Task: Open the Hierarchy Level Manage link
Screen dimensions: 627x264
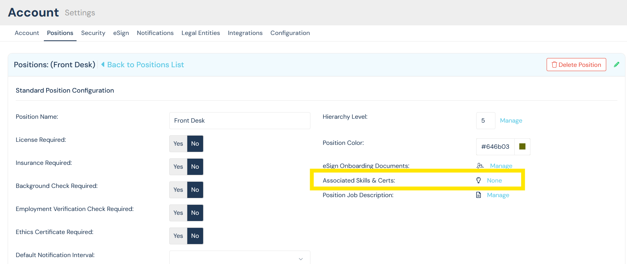Action: click(511, 121)
